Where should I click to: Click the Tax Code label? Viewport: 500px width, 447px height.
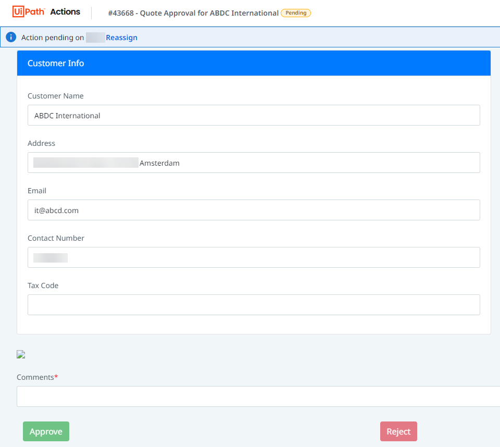(43, 285)
